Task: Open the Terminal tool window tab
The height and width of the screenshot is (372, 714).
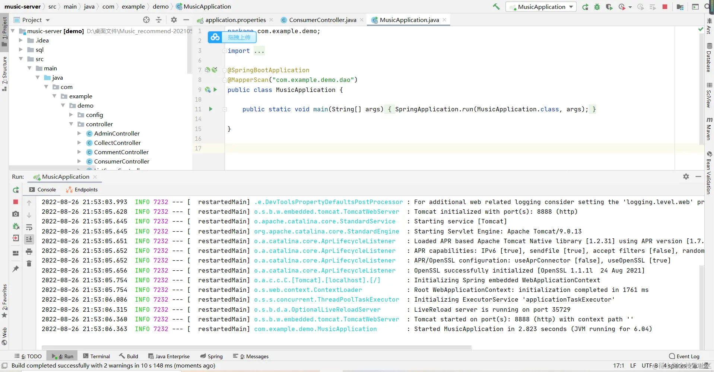Action: 96,356
